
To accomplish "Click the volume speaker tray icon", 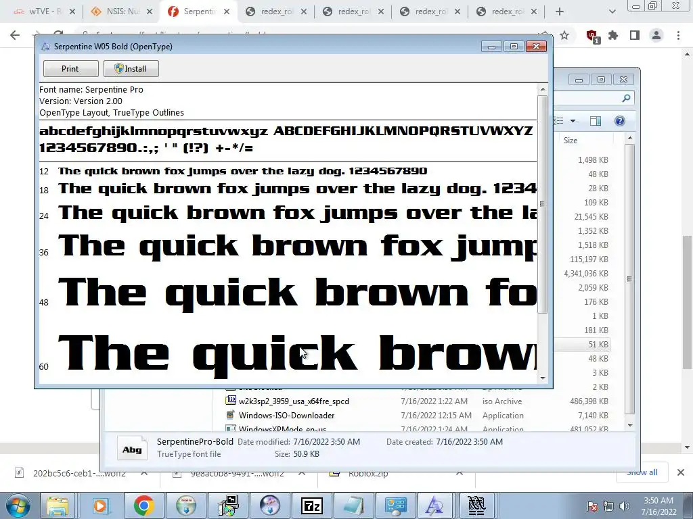I will 625,506.
